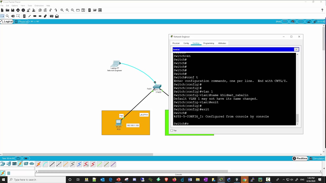Add a Simple PDU envelope

pos(51,16)
